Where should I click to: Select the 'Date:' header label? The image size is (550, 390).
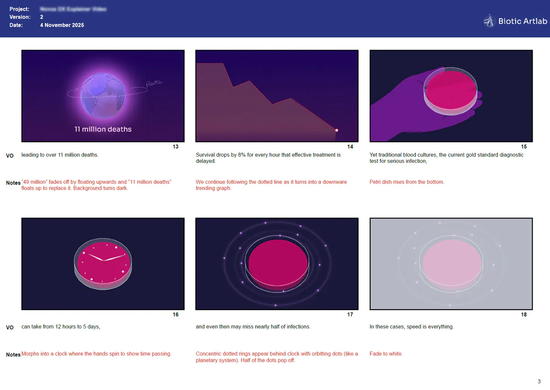pos(16,25)
